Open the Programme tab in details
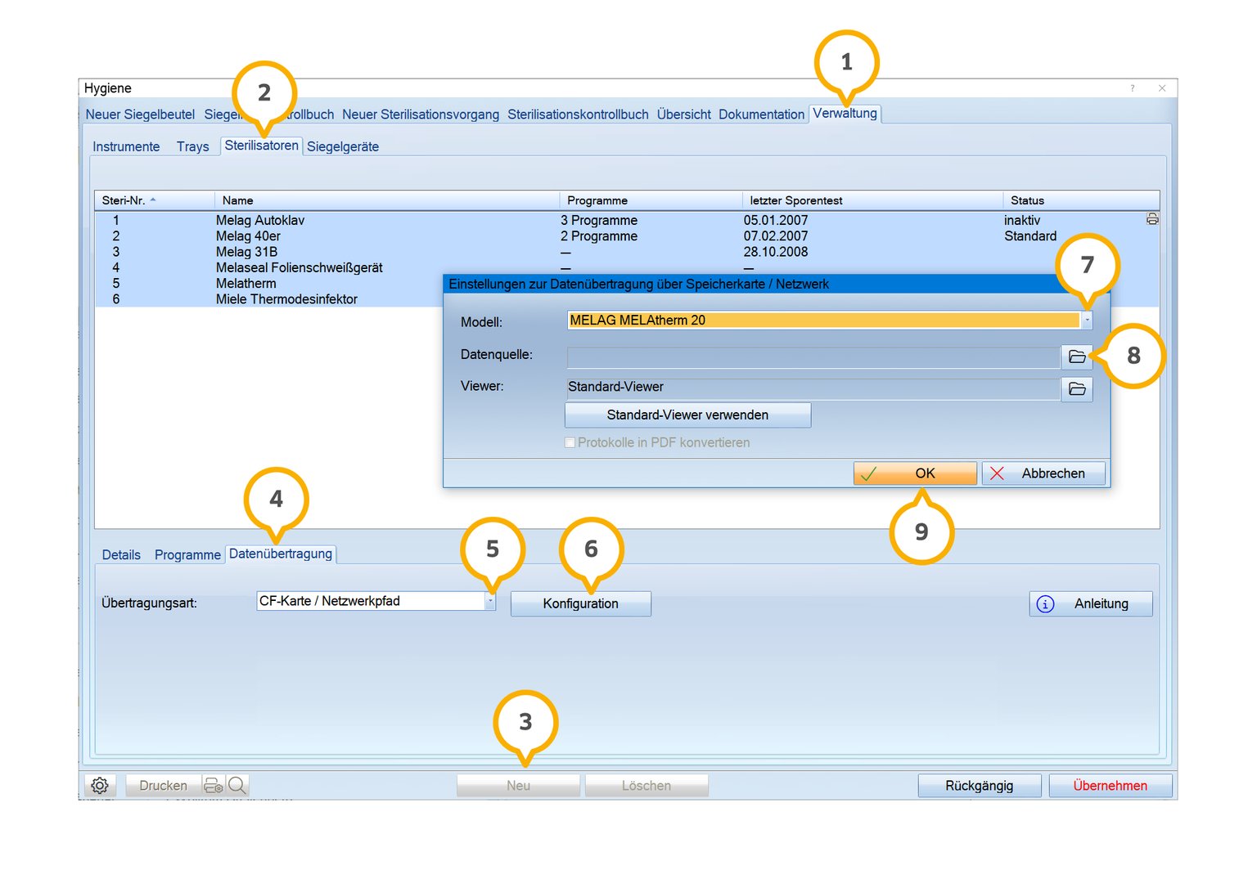1257x879 pixels. tap(187, 555)
